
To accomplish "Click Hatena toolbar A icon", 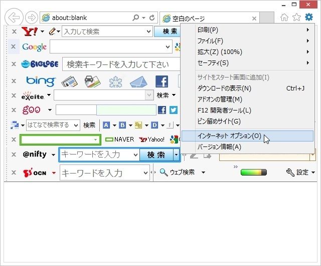I will (106, 125).
